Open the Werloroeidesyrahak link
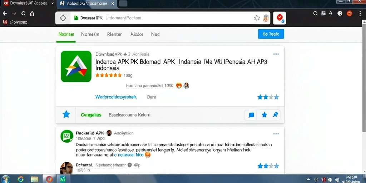This screenshot has height=183, width=366. (116, 97)
